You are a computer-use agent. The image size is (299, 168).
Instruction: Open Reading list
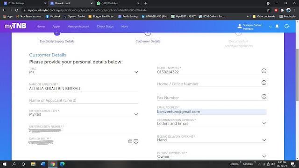[288, 17]
